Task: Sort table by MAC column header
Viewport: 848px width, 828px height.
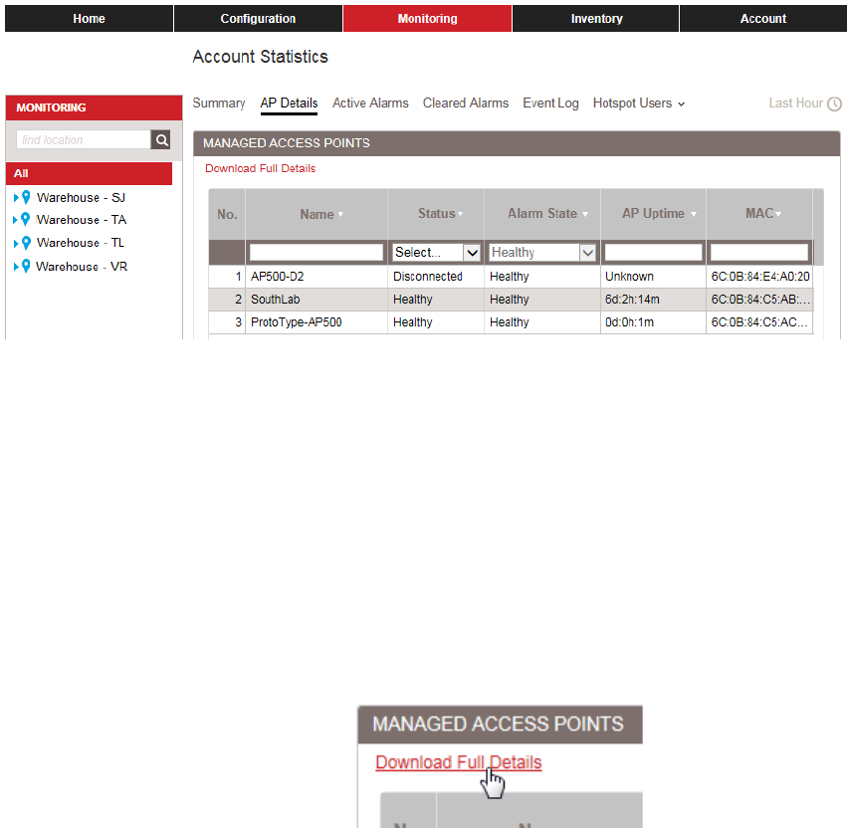Action: click(x=763, y=214)
